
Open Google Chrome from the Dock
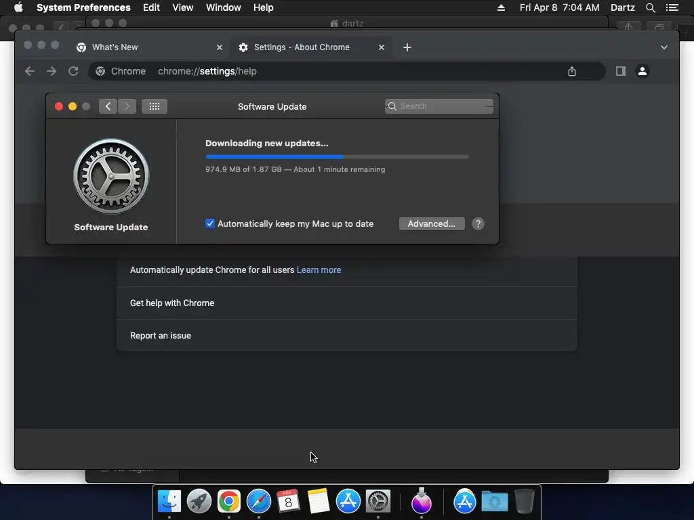[229, 501]
